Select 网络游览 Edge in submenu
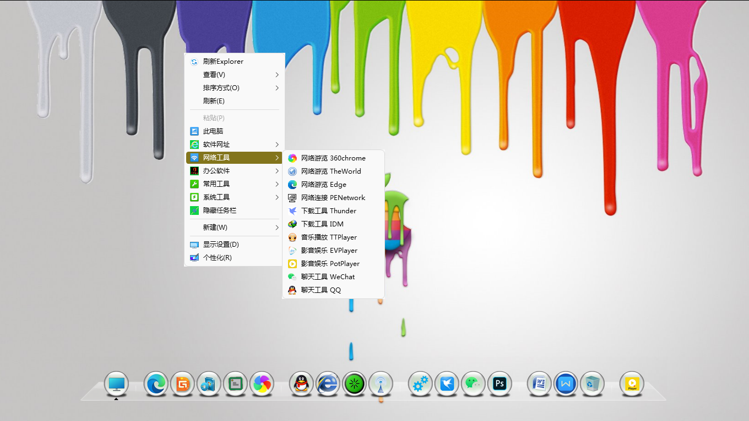This screenshot has height=421, width=749. pyautogui.click(x=333, y=185)
